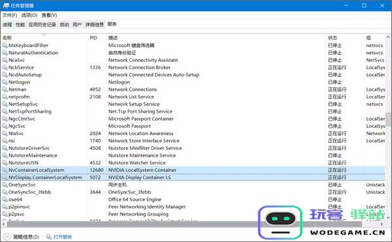Click the 同步主机 description cell

pos(118,185)
